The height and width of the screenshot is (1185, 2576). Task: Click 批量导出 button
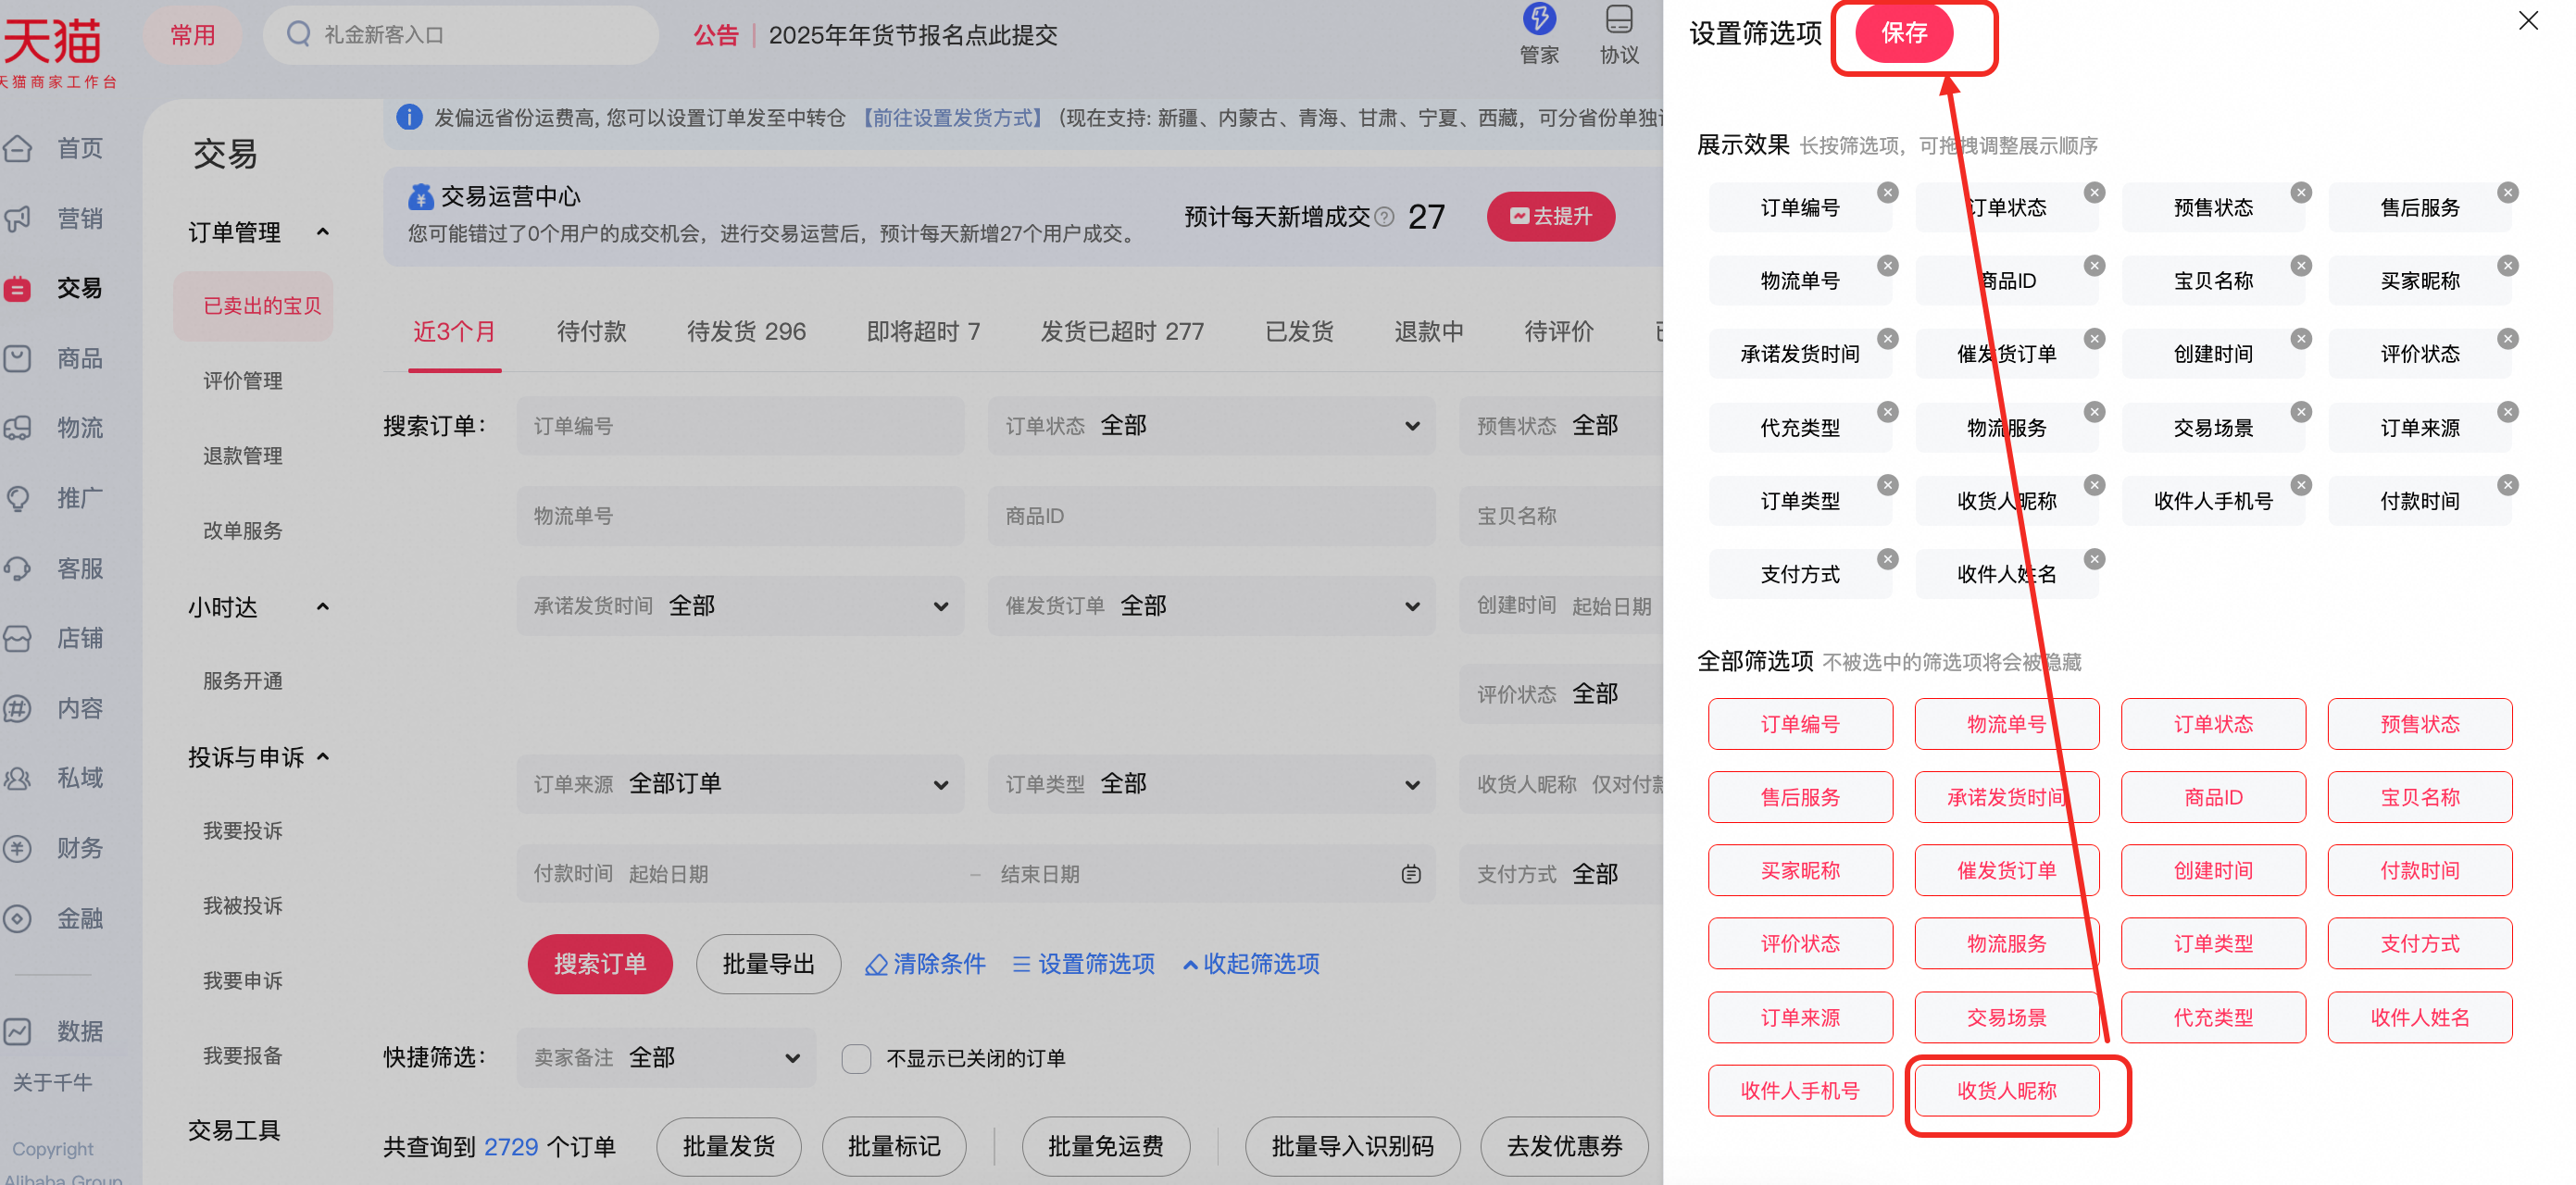(x=768, y=964)
